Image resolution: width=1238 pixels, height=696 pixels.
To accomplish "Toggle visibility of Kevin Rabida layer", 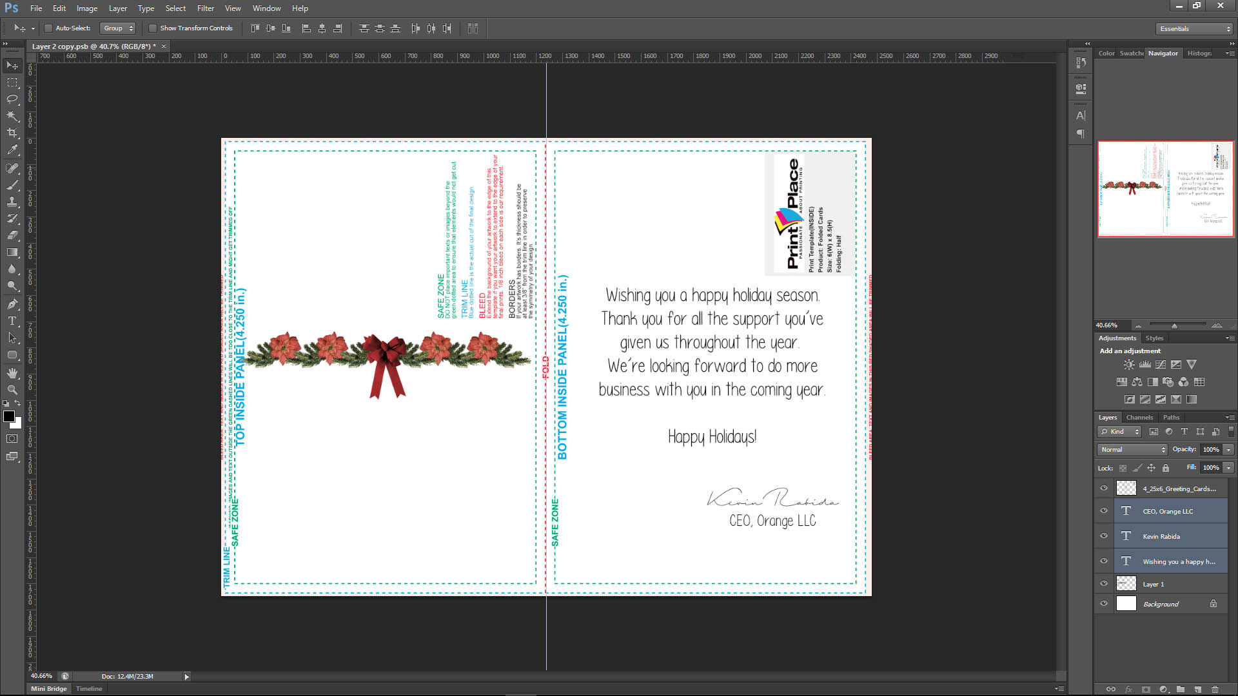I will [x=1104, y=536].
